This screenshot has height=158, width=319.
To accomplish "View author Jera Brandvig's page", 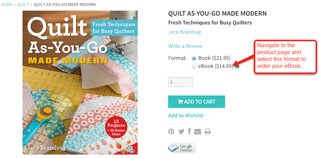I will point(185,32).
